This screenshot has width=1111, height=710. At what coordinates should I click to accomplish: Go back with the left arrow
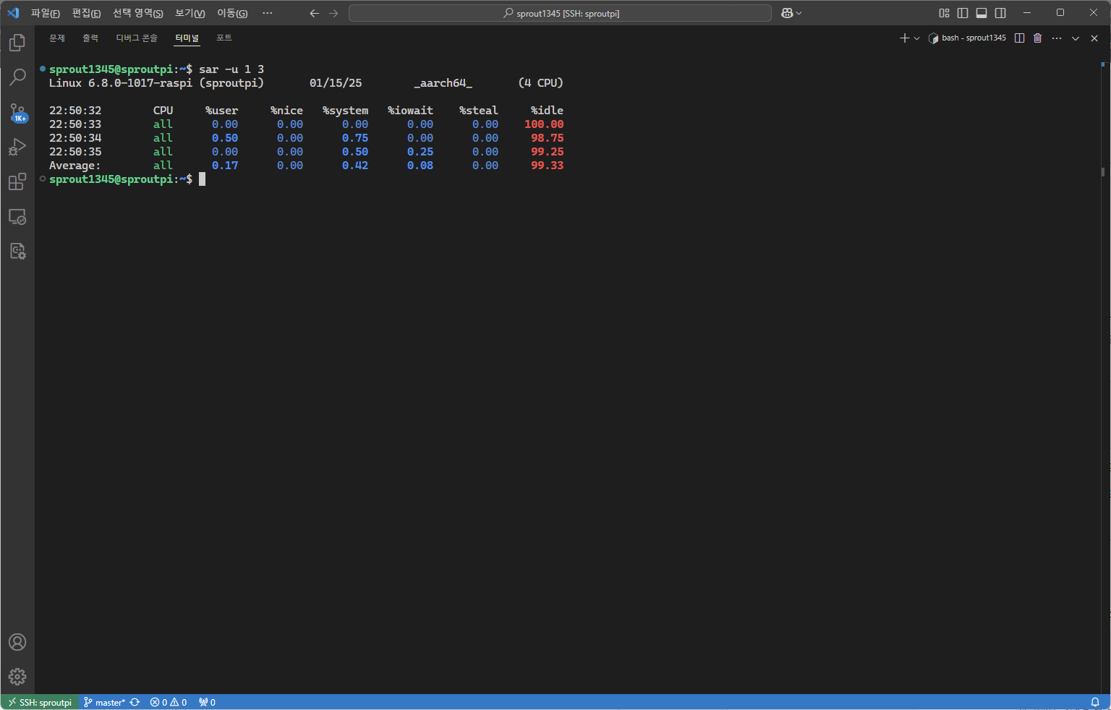(x=315, y=13)
